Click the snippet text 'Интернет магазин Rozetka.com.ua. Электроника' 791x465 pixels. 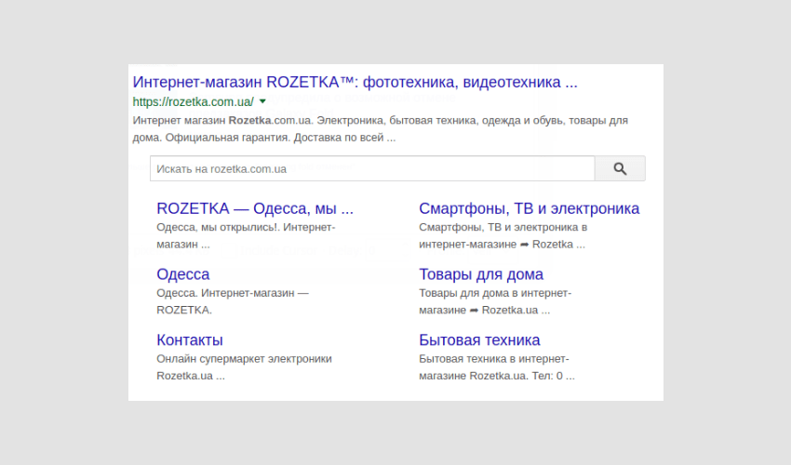[258, 121]
